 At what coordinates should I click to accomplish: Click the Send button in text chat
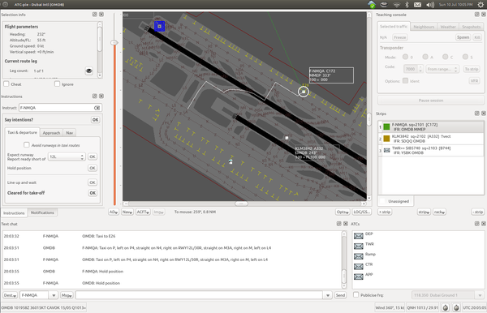(x=340, y=295)
